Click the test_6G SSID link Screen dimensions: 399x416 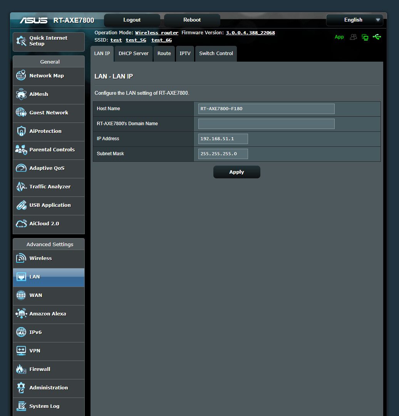coord(161,40)
